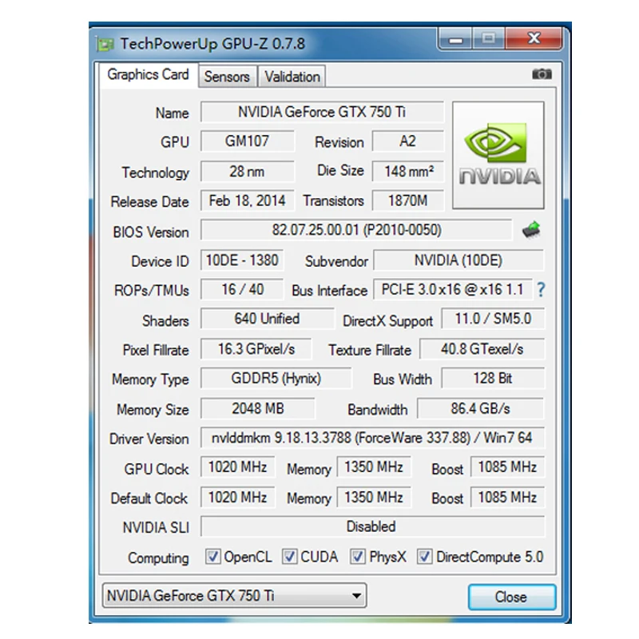Toggle the OpenCL checkbox
Image resolution: width=639 pixels, height=639 pixels.
click(x=212, y=556)
